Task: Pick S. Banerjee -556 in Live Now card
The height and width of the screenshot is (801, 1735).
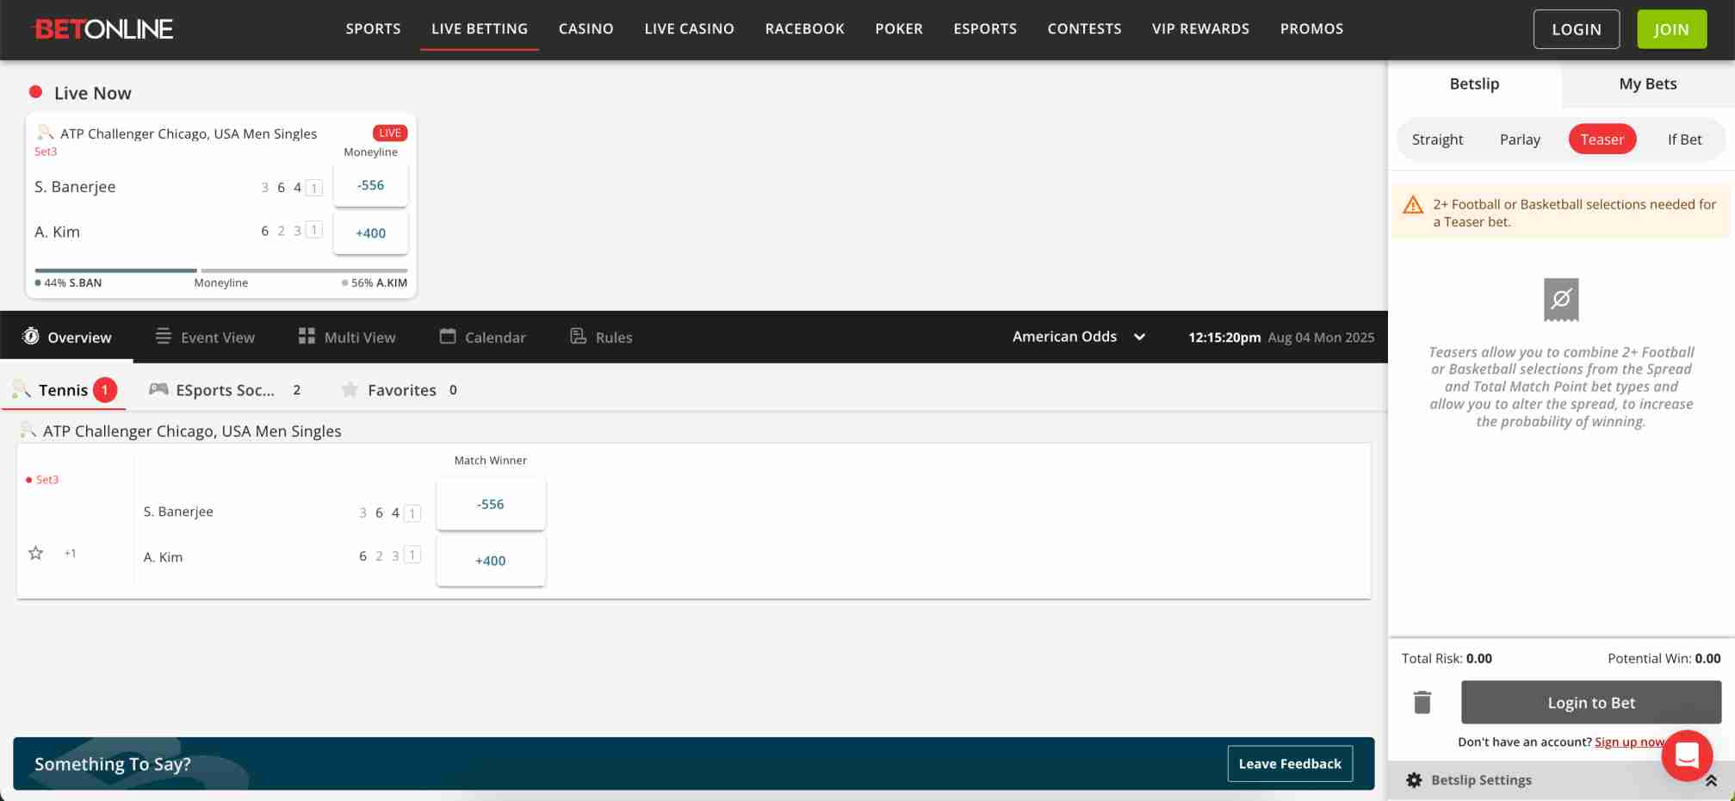Action: [370, 185]
